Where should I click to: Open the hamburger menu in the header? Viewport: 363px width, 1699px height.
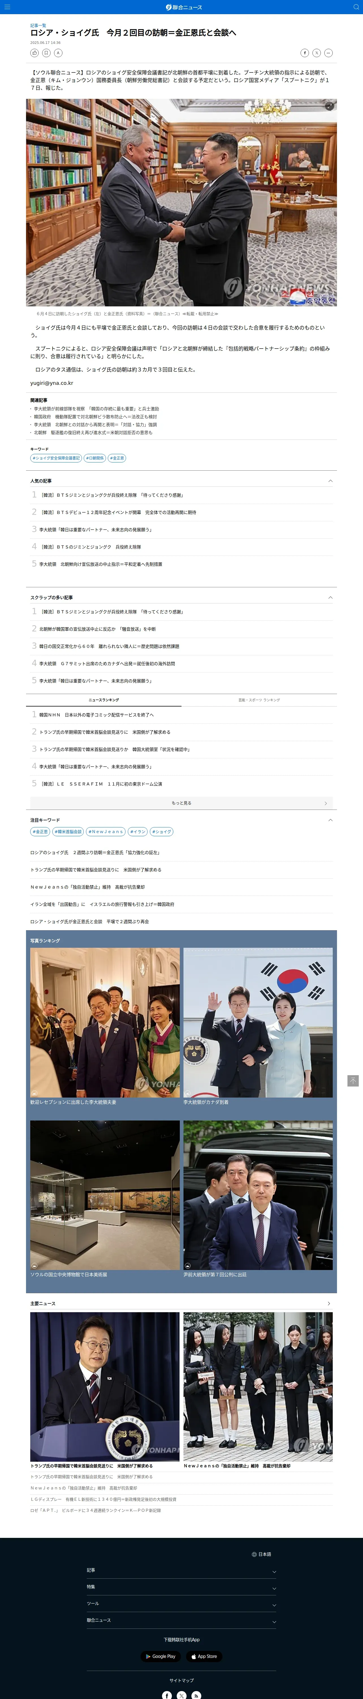pos(7,7)
